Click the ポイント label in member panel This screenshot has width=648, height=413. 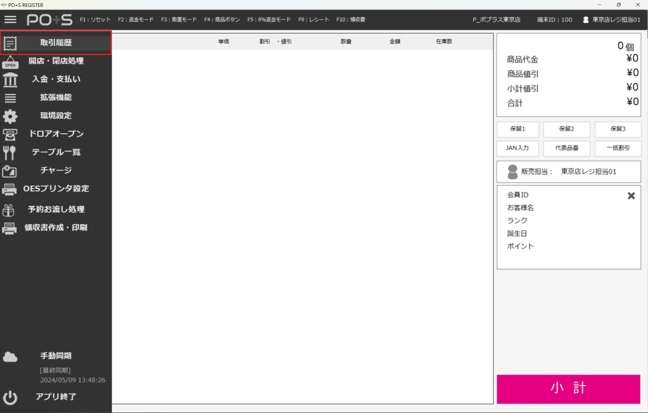click(520, 246)
